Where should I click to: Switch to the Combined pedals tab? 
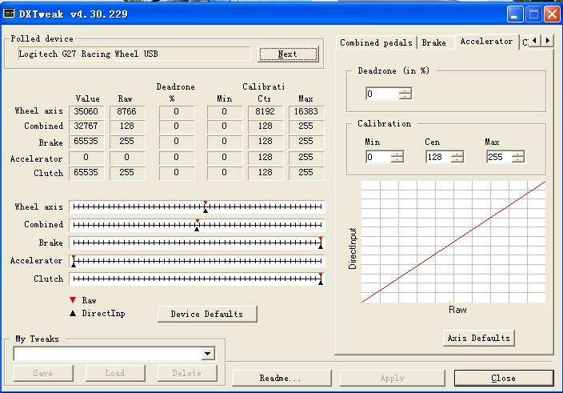click(x=376, y=42)
